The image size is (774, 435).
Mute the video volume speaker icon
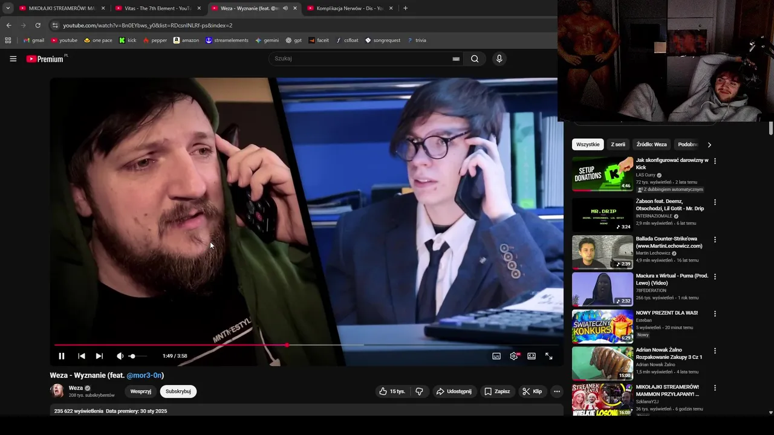point(120,356)
